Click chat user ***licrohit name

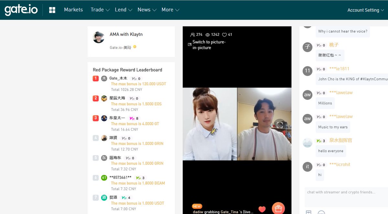pyautogui.click(x=340, y=164)
